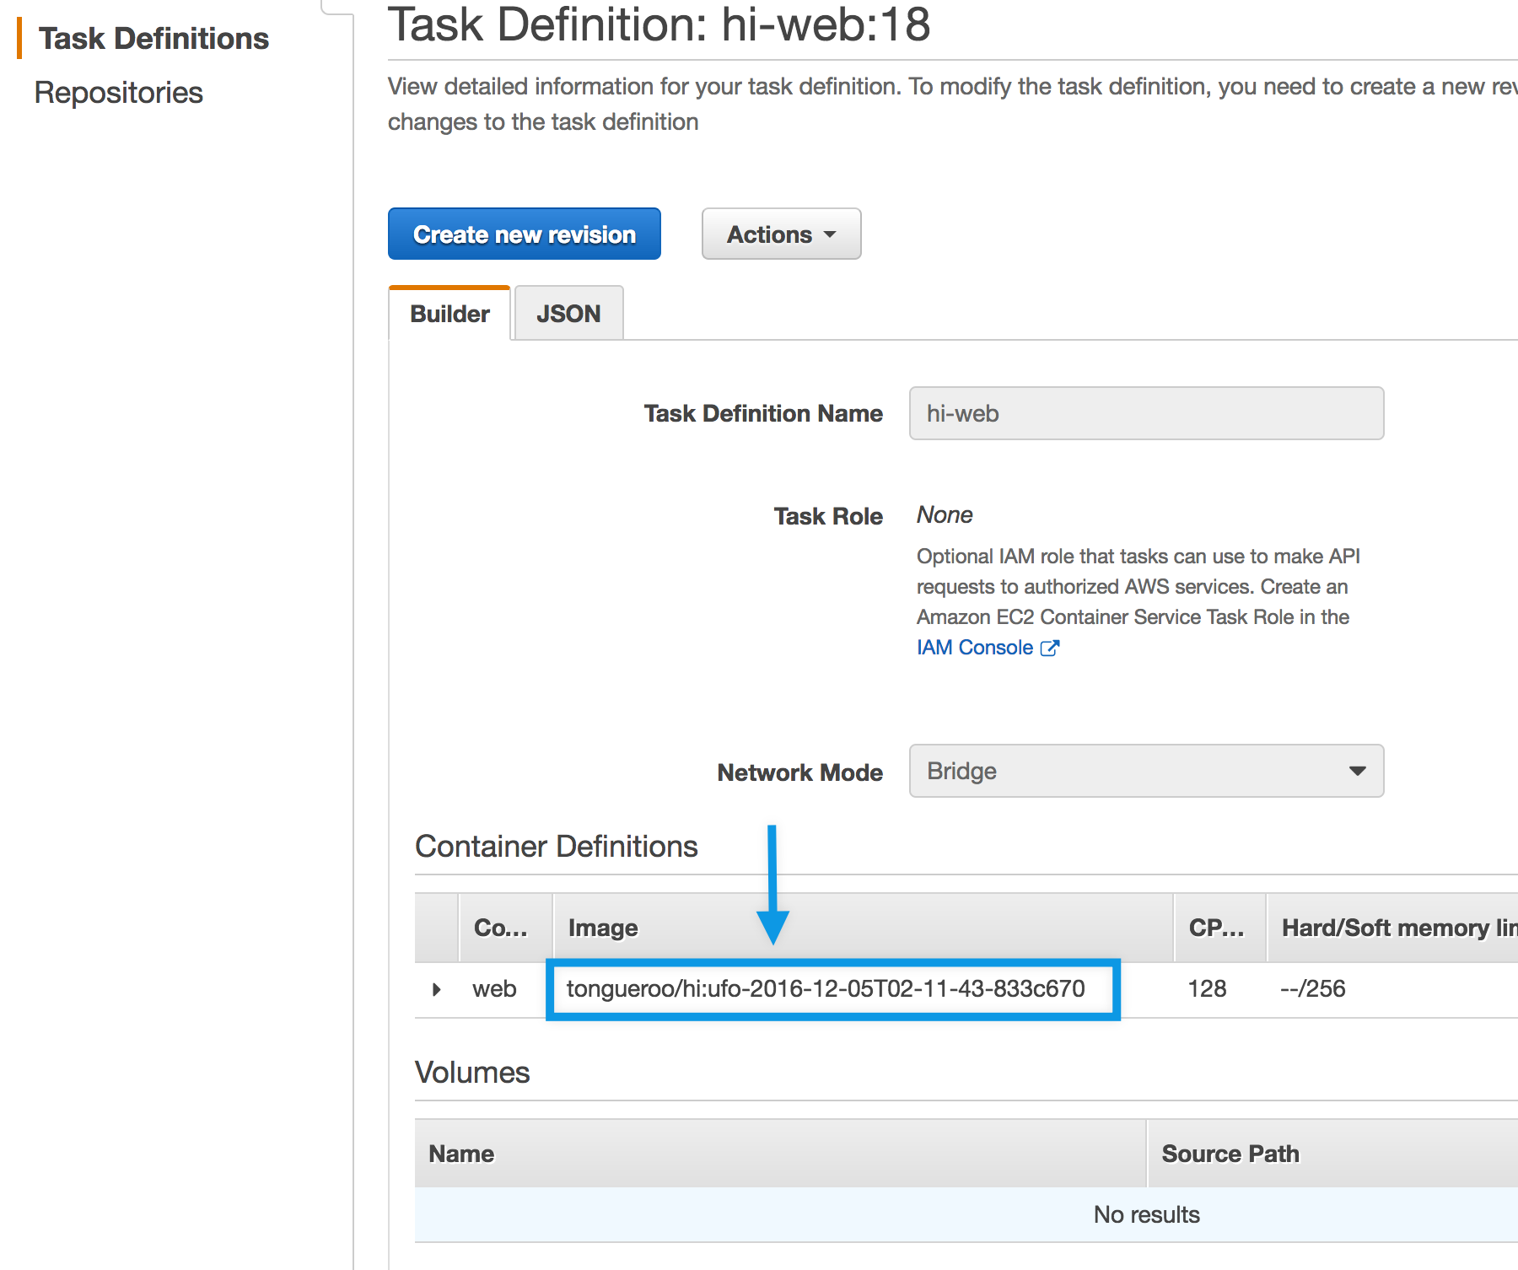Switch to the Builder tab
The width and height of the screenshot is (1518, 1270).
click(x=449, y=314)
